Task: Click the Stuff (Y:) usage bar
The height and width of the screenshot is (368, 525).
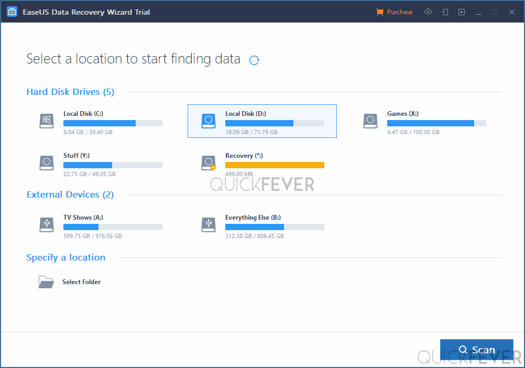Action: (x=113, y=165)
